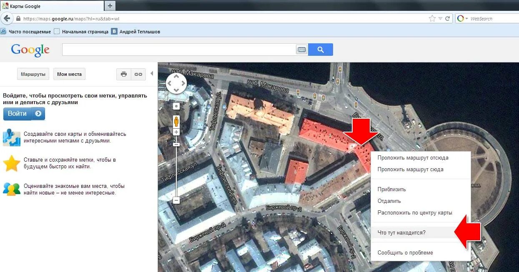Image resolution: width=519 pixels, height=272 pixels.
Task: Click the Маршруты button
Action: tap(33, 74)
